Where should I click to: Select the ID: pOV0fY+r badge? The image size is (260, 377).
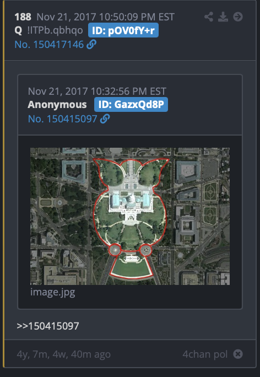[x=123, y=30]
